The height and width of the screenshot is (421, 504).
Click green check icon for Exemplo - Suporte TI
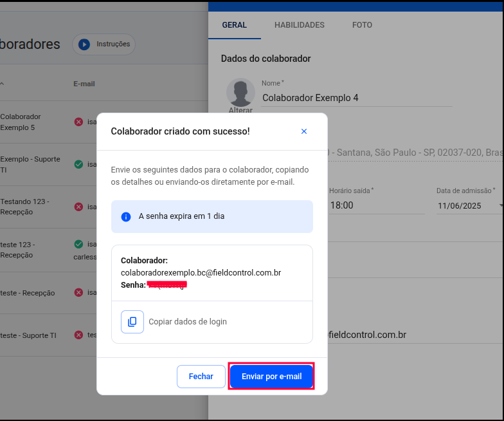tap(78, 164)
